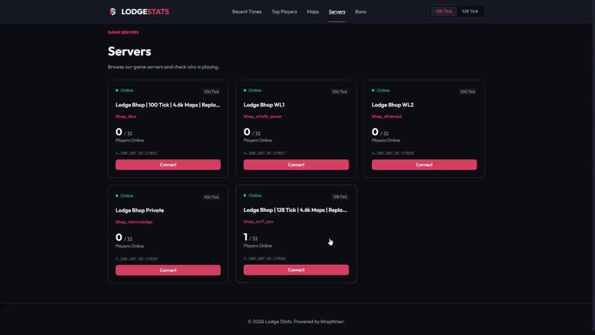Viewport: 595px width, 335px height.
Task: Connect to Lodge Bhop WL2 server
Action: [x=424, y=165]
